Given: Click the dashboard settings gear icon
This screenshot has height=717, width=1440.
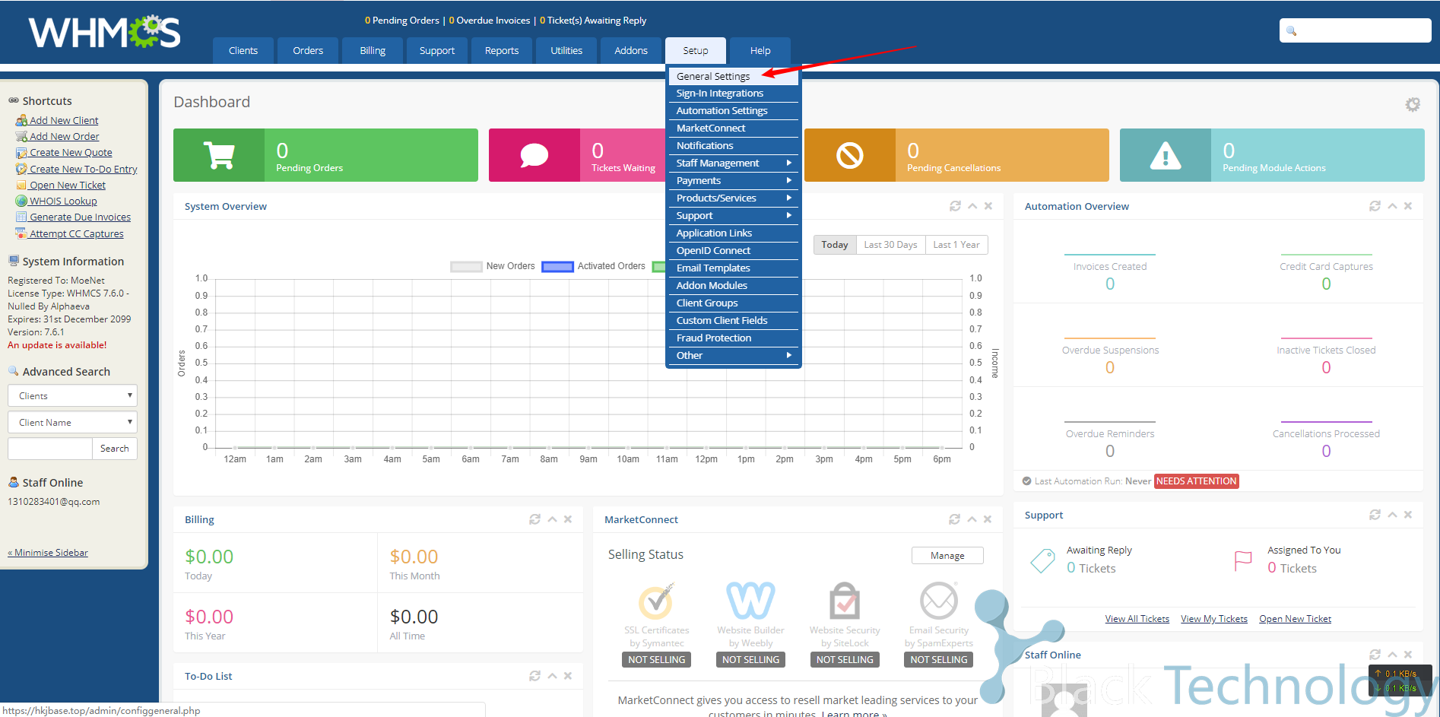Looking at the screenshot, I should click(x=1412, y=104).
